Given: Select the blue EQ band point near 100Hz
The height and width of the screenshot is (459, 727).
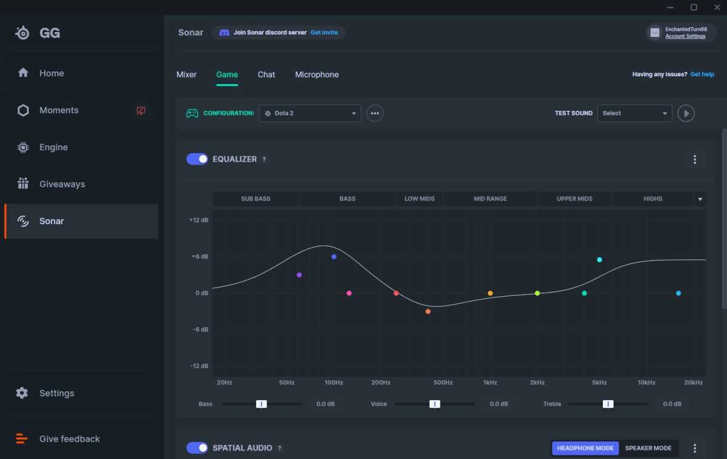Looking at the screenshot, I should click(x=334, y=257).
